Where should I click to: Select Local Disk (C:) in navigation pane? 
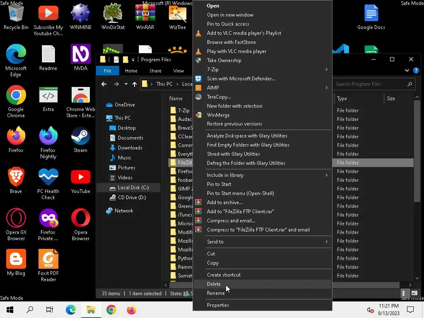pos(129,188)
